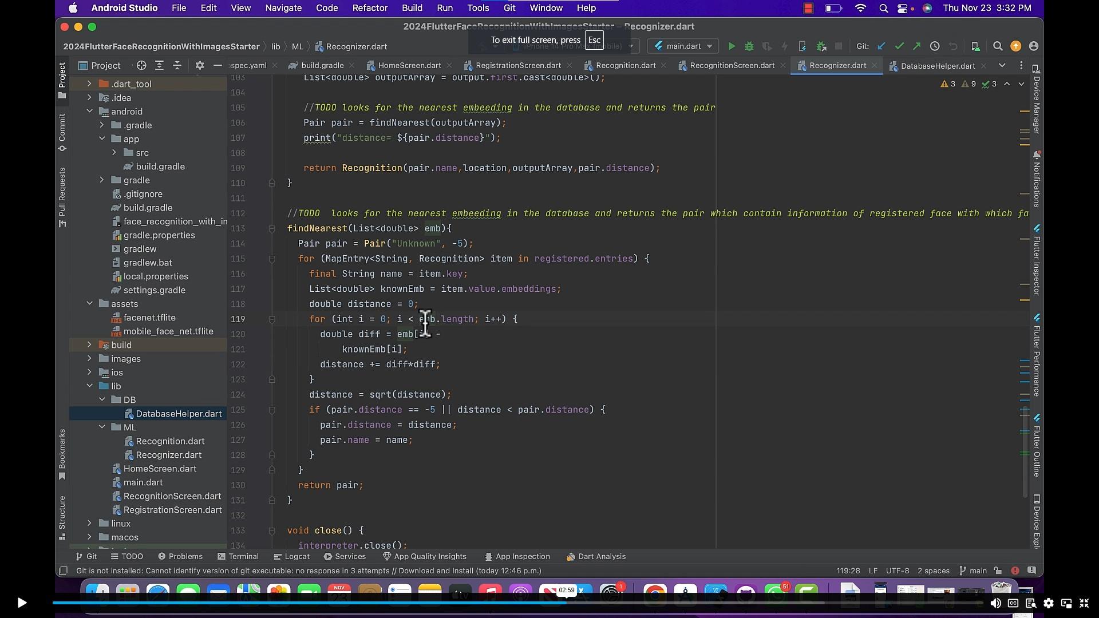Click line number 119 in gutter
The image size is (1099, 618).
click(238, 319)
